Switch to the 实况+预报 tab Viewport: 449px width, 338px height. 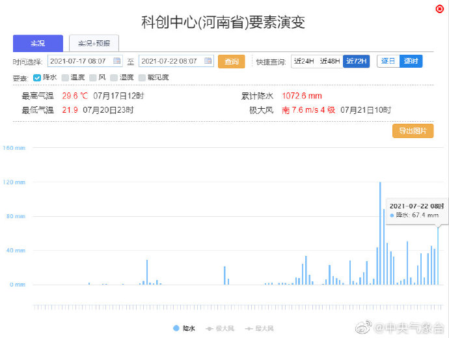coord(94,43)
